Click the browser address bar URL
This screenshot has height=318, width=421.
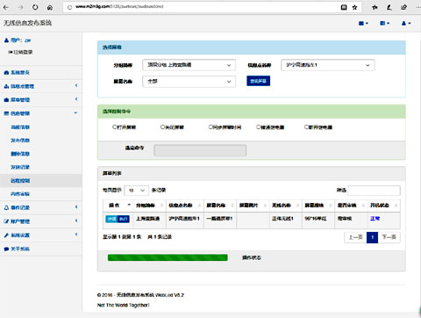click(x=119, y=6)
